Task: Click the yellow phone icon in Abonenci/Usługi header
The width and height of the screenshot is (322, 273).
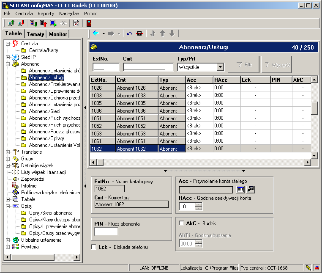Action: click(x=94, y=47)
